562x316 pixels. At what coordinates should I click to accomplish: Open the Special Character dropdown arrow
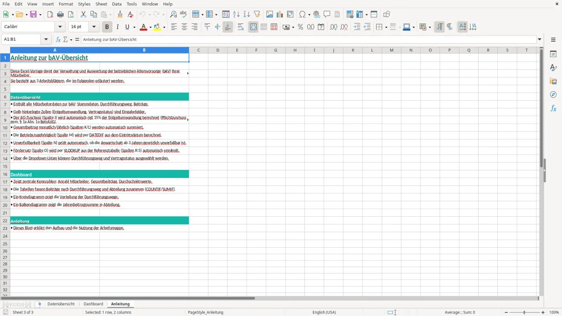pyautogui.click(x=310, y=15)
